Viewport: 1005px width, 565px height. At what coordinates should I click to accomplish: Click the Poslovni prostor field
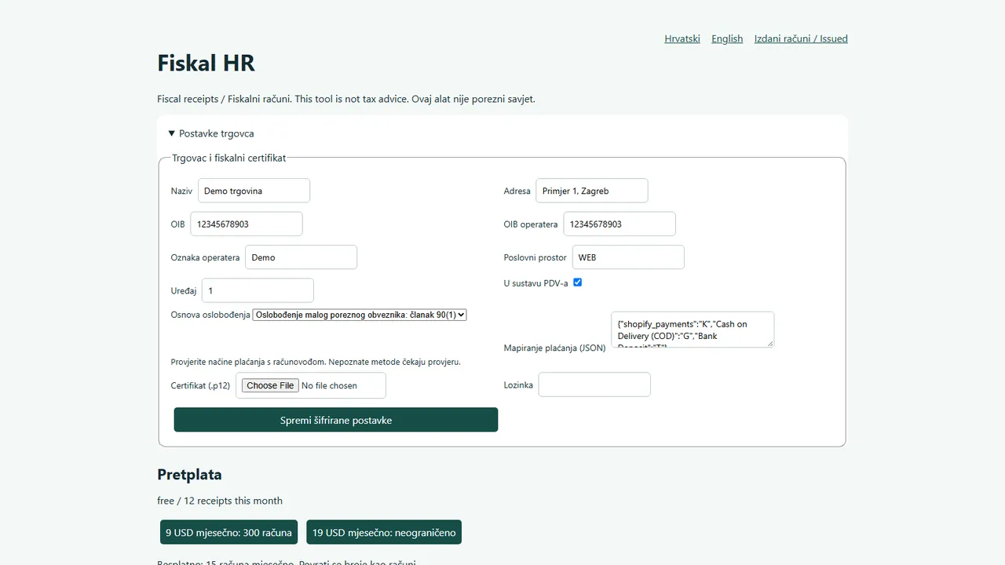click(628, 257)
